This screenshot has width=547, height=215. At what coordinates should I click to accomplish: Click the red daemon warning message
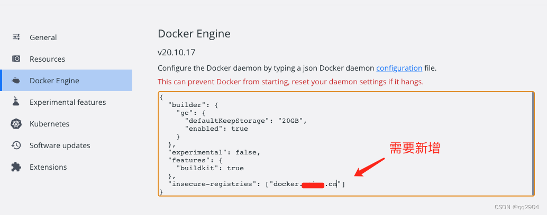pos(290,82)
